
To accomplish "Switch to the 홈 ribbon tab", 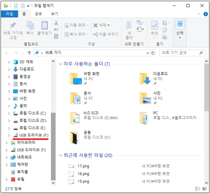I will (x=24, y=14).
